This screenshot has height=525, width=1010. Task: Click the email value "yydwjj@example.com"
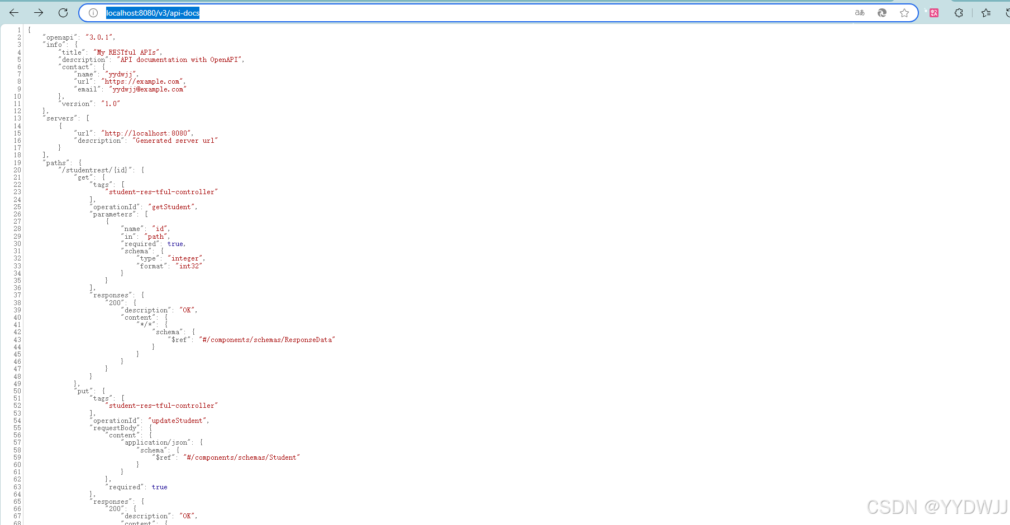pos(147,89)
